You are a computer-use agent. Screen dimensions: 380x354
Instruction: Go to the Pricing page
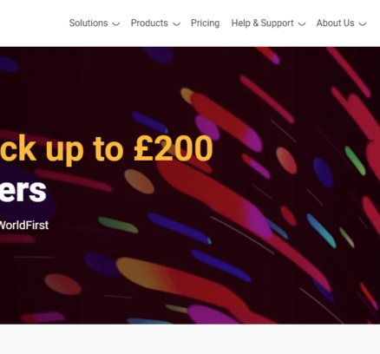(x=206, y=23)
